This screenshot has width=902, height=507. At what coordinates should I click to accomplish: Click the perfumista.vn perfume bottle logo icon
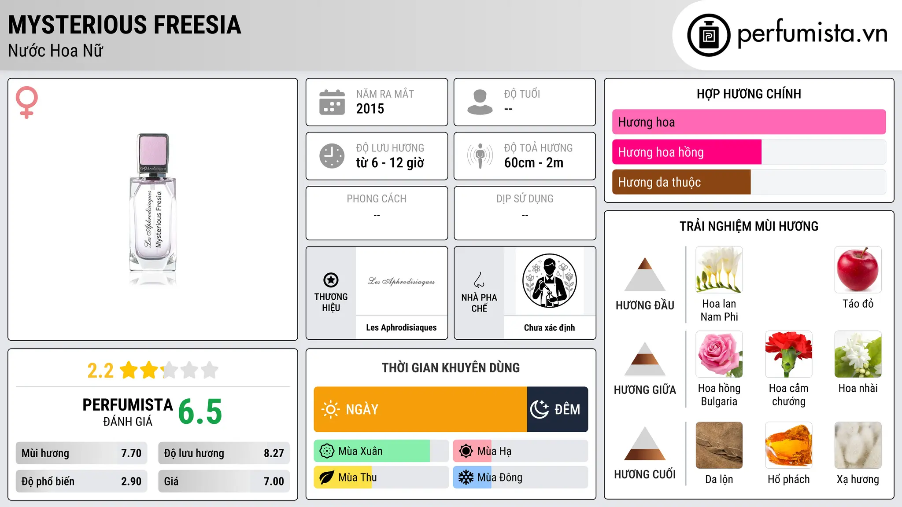pos(709,35)
